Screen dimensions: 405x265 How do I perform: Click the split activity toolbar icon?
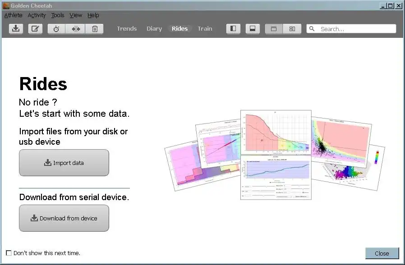click(75, 29)
